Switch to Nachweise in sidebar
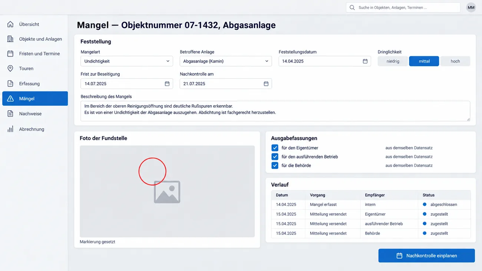The width and height of the screenshot is (482, 271). 35,114
